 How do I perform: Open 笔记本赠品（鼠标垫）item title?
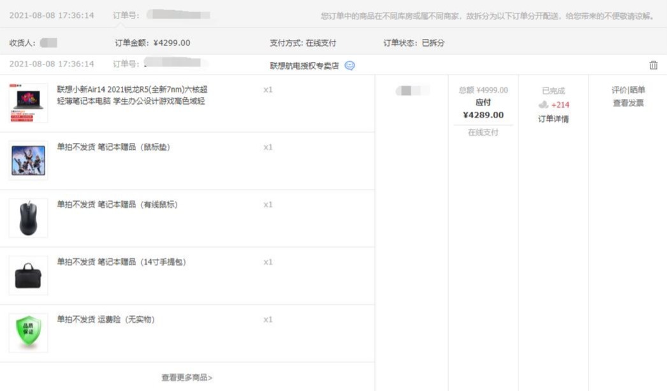tap(114, 147)
